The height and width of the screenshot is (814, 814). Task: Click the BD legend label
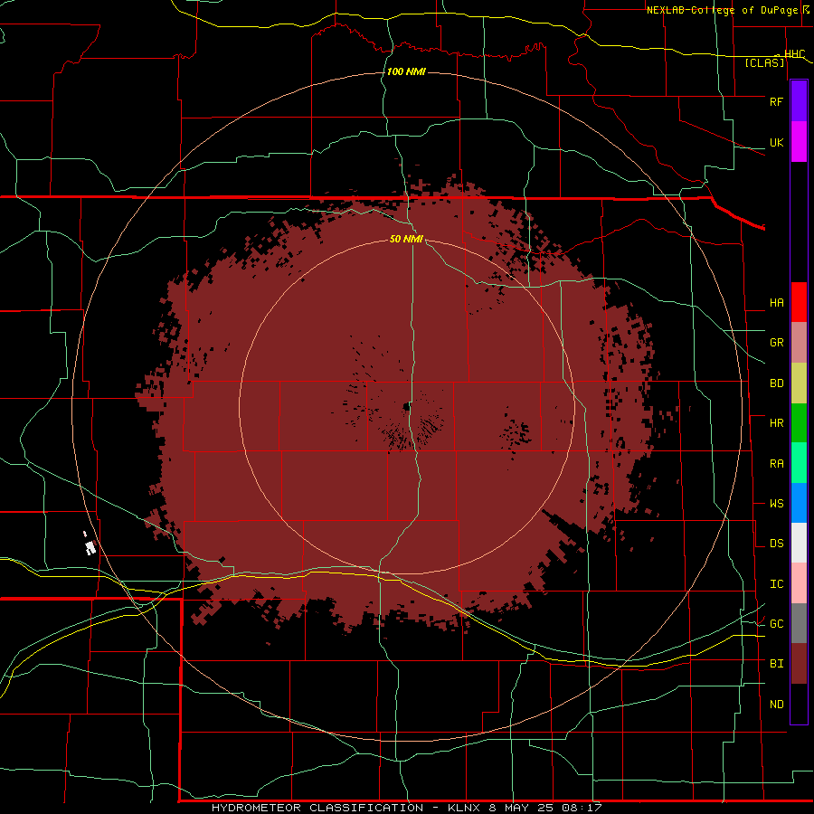point(776,383)
